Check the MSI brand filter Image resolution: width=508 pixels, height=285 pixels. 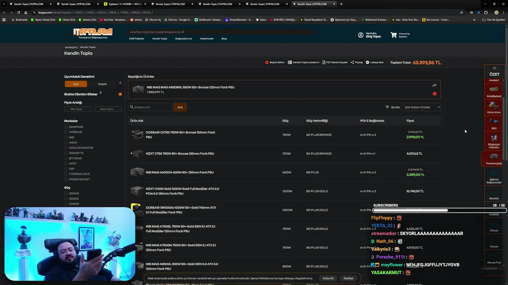point(66,137)
